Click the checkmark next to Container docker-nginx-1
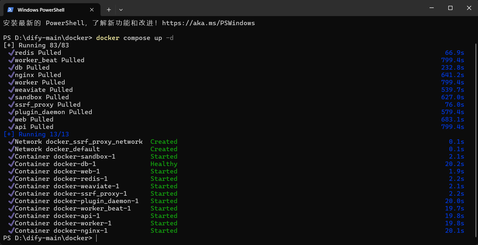 (x=11, y=230)
